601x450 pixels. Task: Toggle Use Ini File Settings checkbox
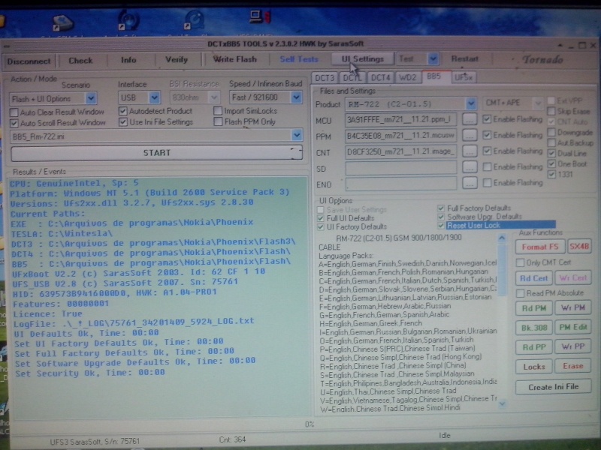(122, 122)
